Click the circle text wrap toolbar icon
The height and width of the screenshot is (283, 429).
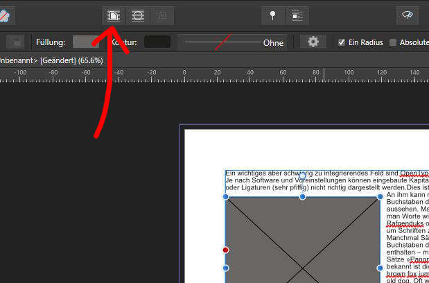138,15
